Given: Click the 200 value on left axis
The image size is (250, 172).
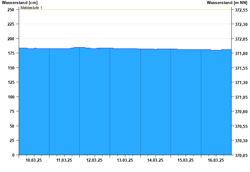Looking at the screenshot, I should click(11, 39).
